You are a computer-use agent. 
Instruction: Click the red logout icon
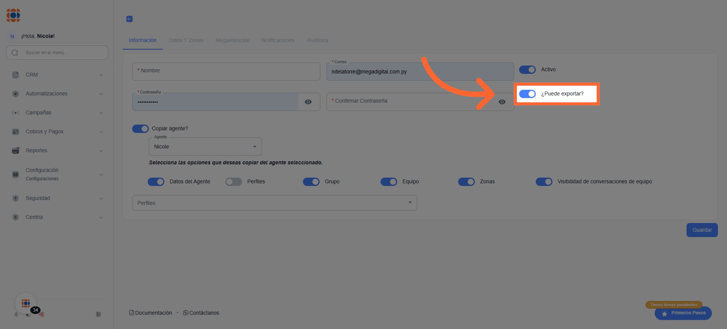pos(42,314)
